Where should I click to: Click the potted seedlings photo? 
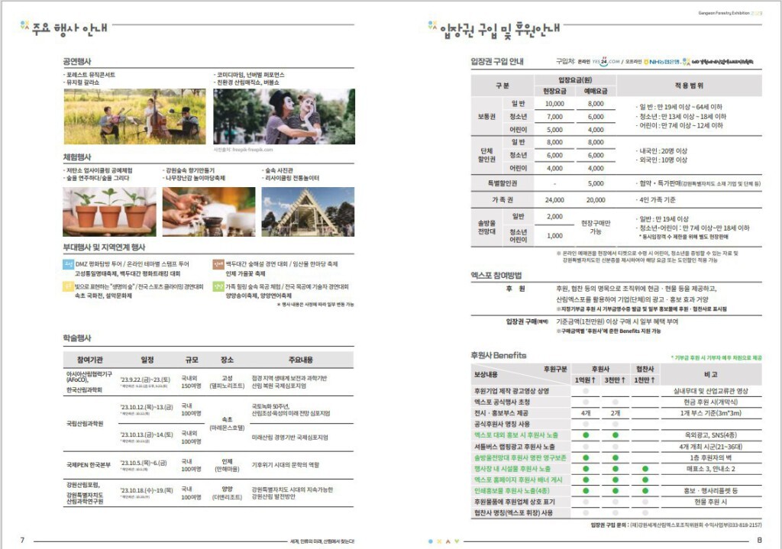(x=109, y=212)
